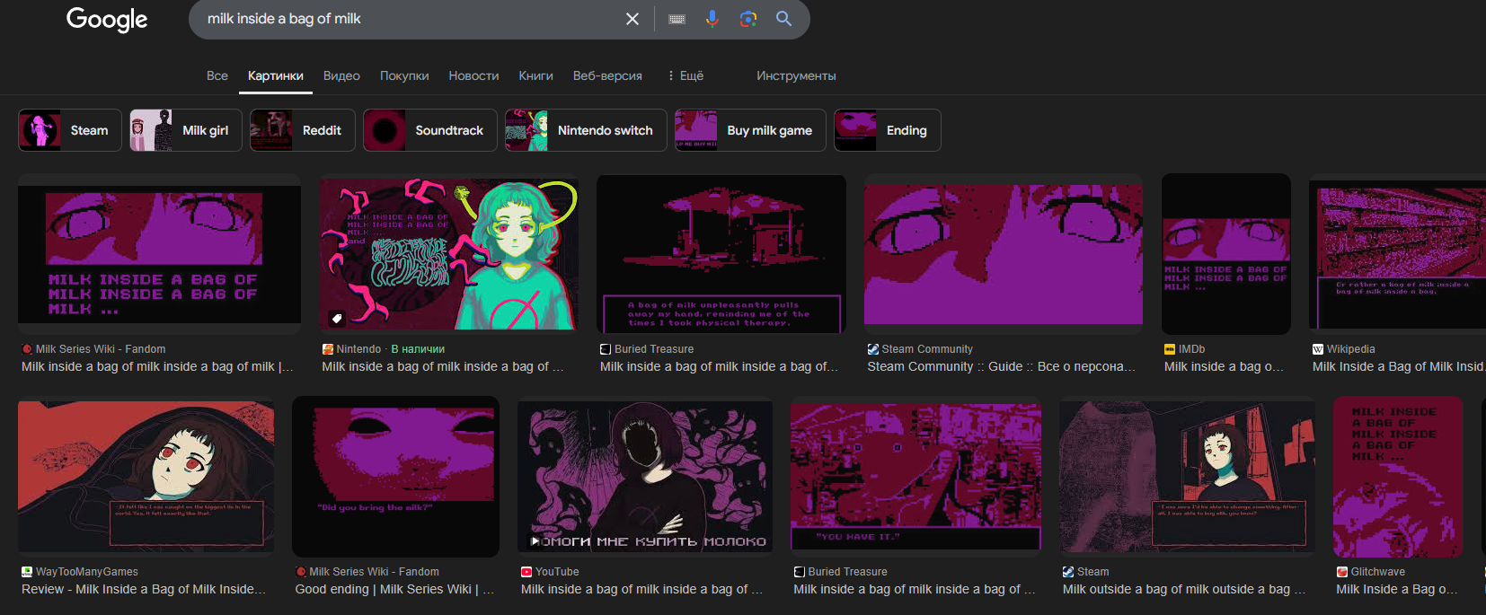Viewport: 1486px width, 615px height.
Task: Start voice search with microphone icon
Action: tap(712, 19)
